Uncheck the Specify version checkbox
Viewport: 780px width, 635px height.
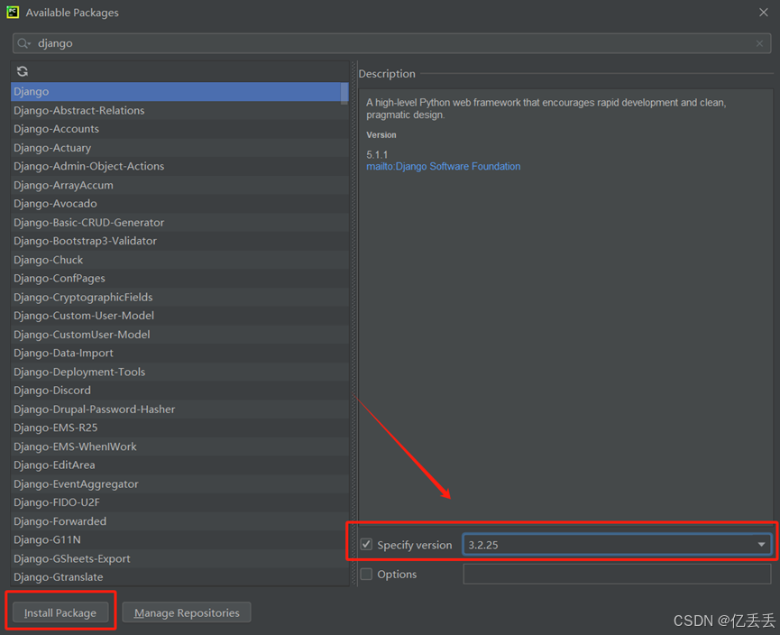pos(366,545)
